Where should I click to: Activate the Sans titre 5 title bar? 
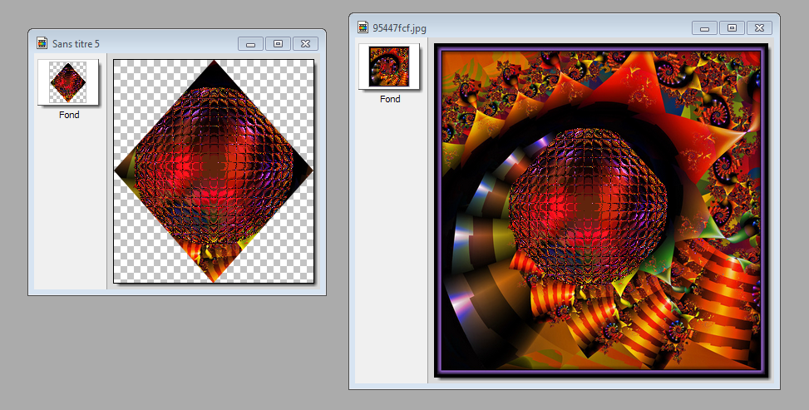point(150,43)
